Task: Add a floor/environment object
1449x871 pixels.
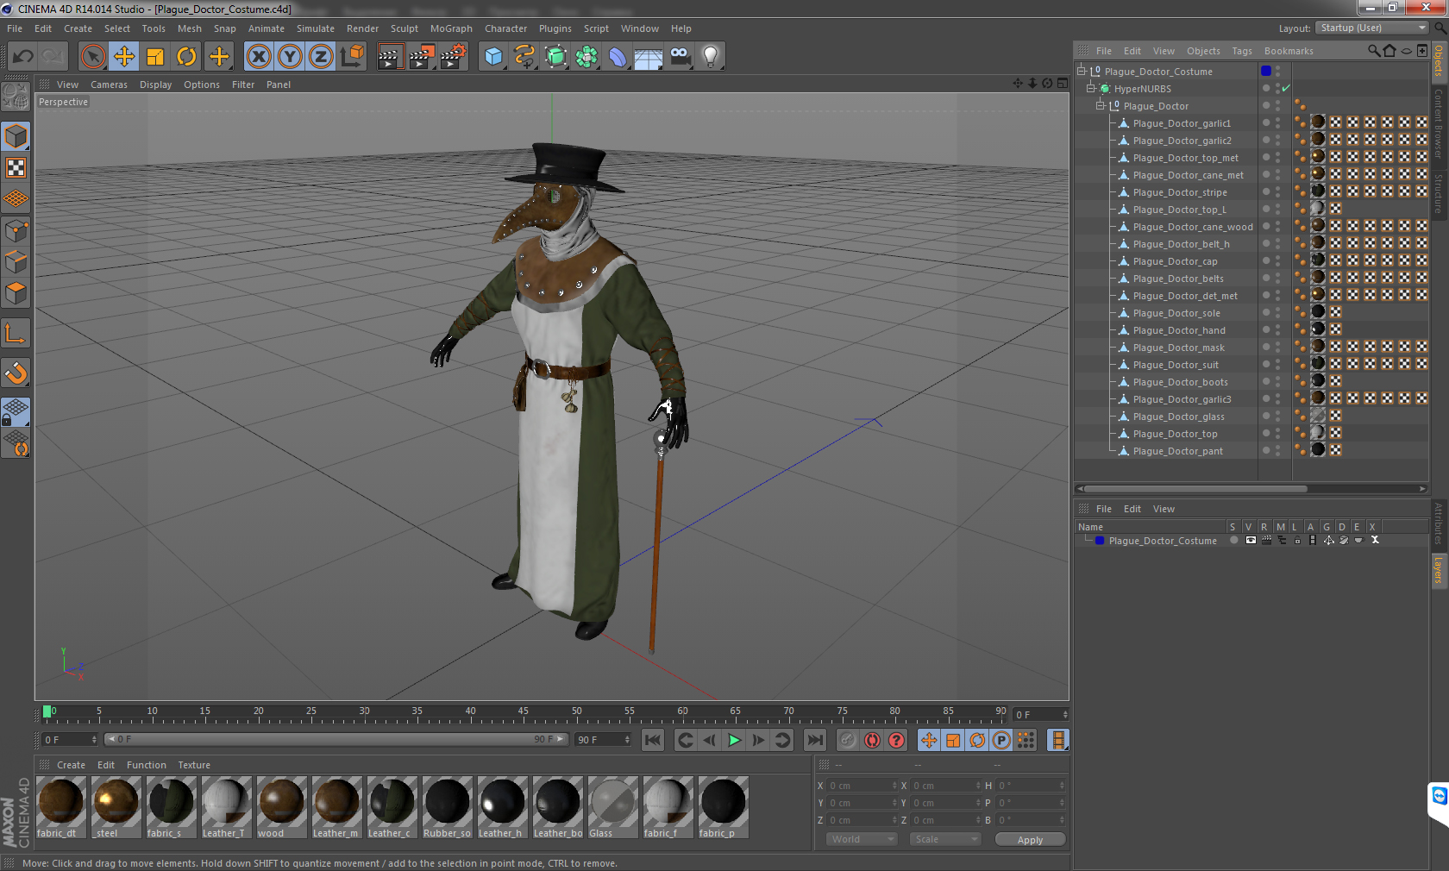Action: (649, 57)
